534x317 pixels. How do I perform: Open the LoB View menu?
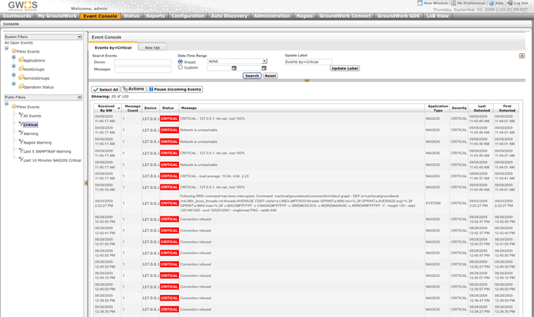pos(438,16)
